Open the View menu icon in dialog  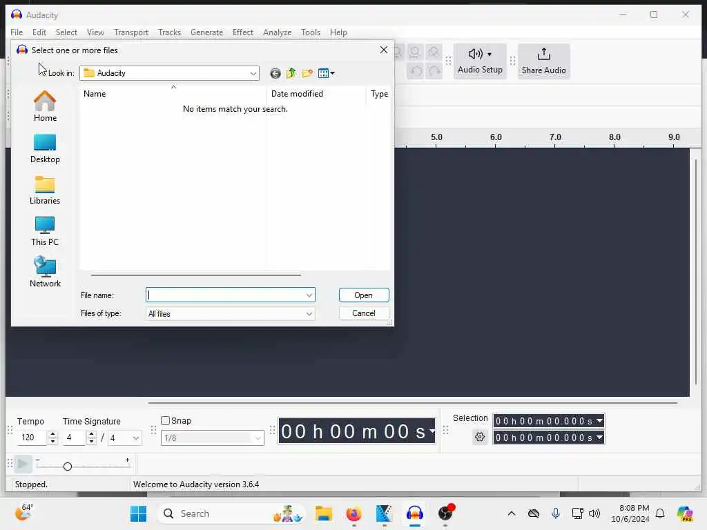point(326,73)
